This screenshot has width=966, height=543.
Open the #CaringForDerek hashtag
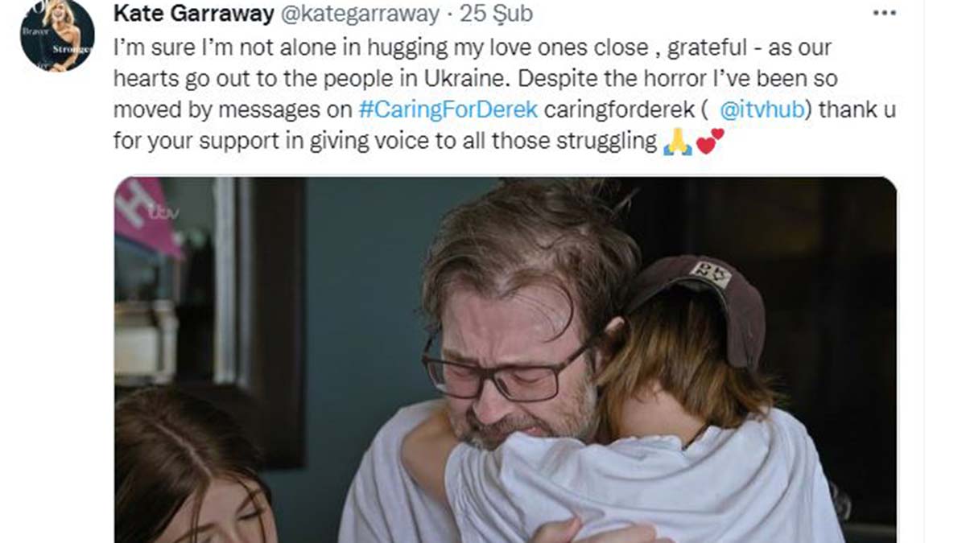448,109
